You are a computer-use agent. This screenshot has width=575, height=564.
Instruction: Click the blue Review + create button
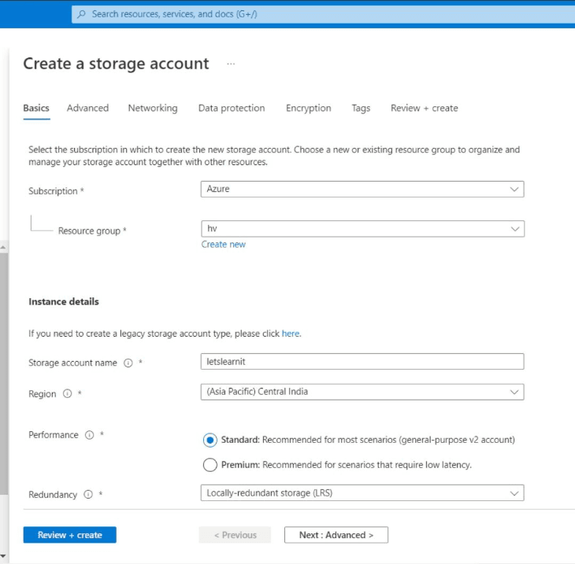[x=69, y=535]
